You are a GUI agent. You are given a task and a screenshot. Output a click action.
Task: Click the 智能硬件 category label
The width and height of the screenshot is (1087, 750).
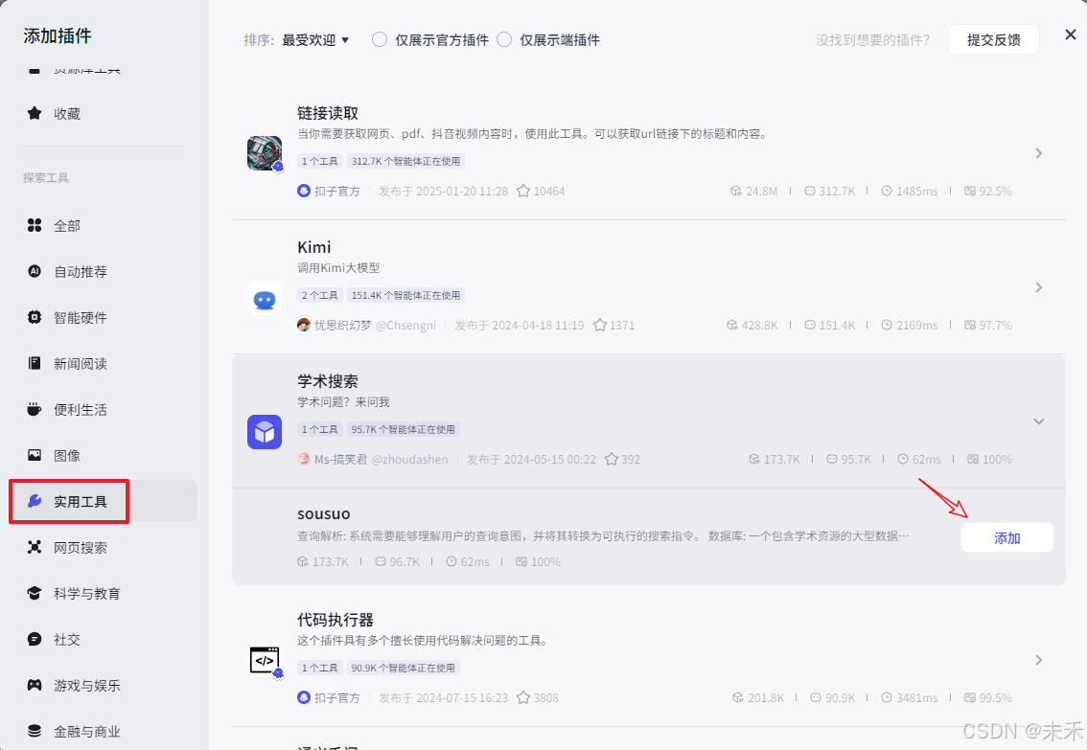tap(81, 318)
